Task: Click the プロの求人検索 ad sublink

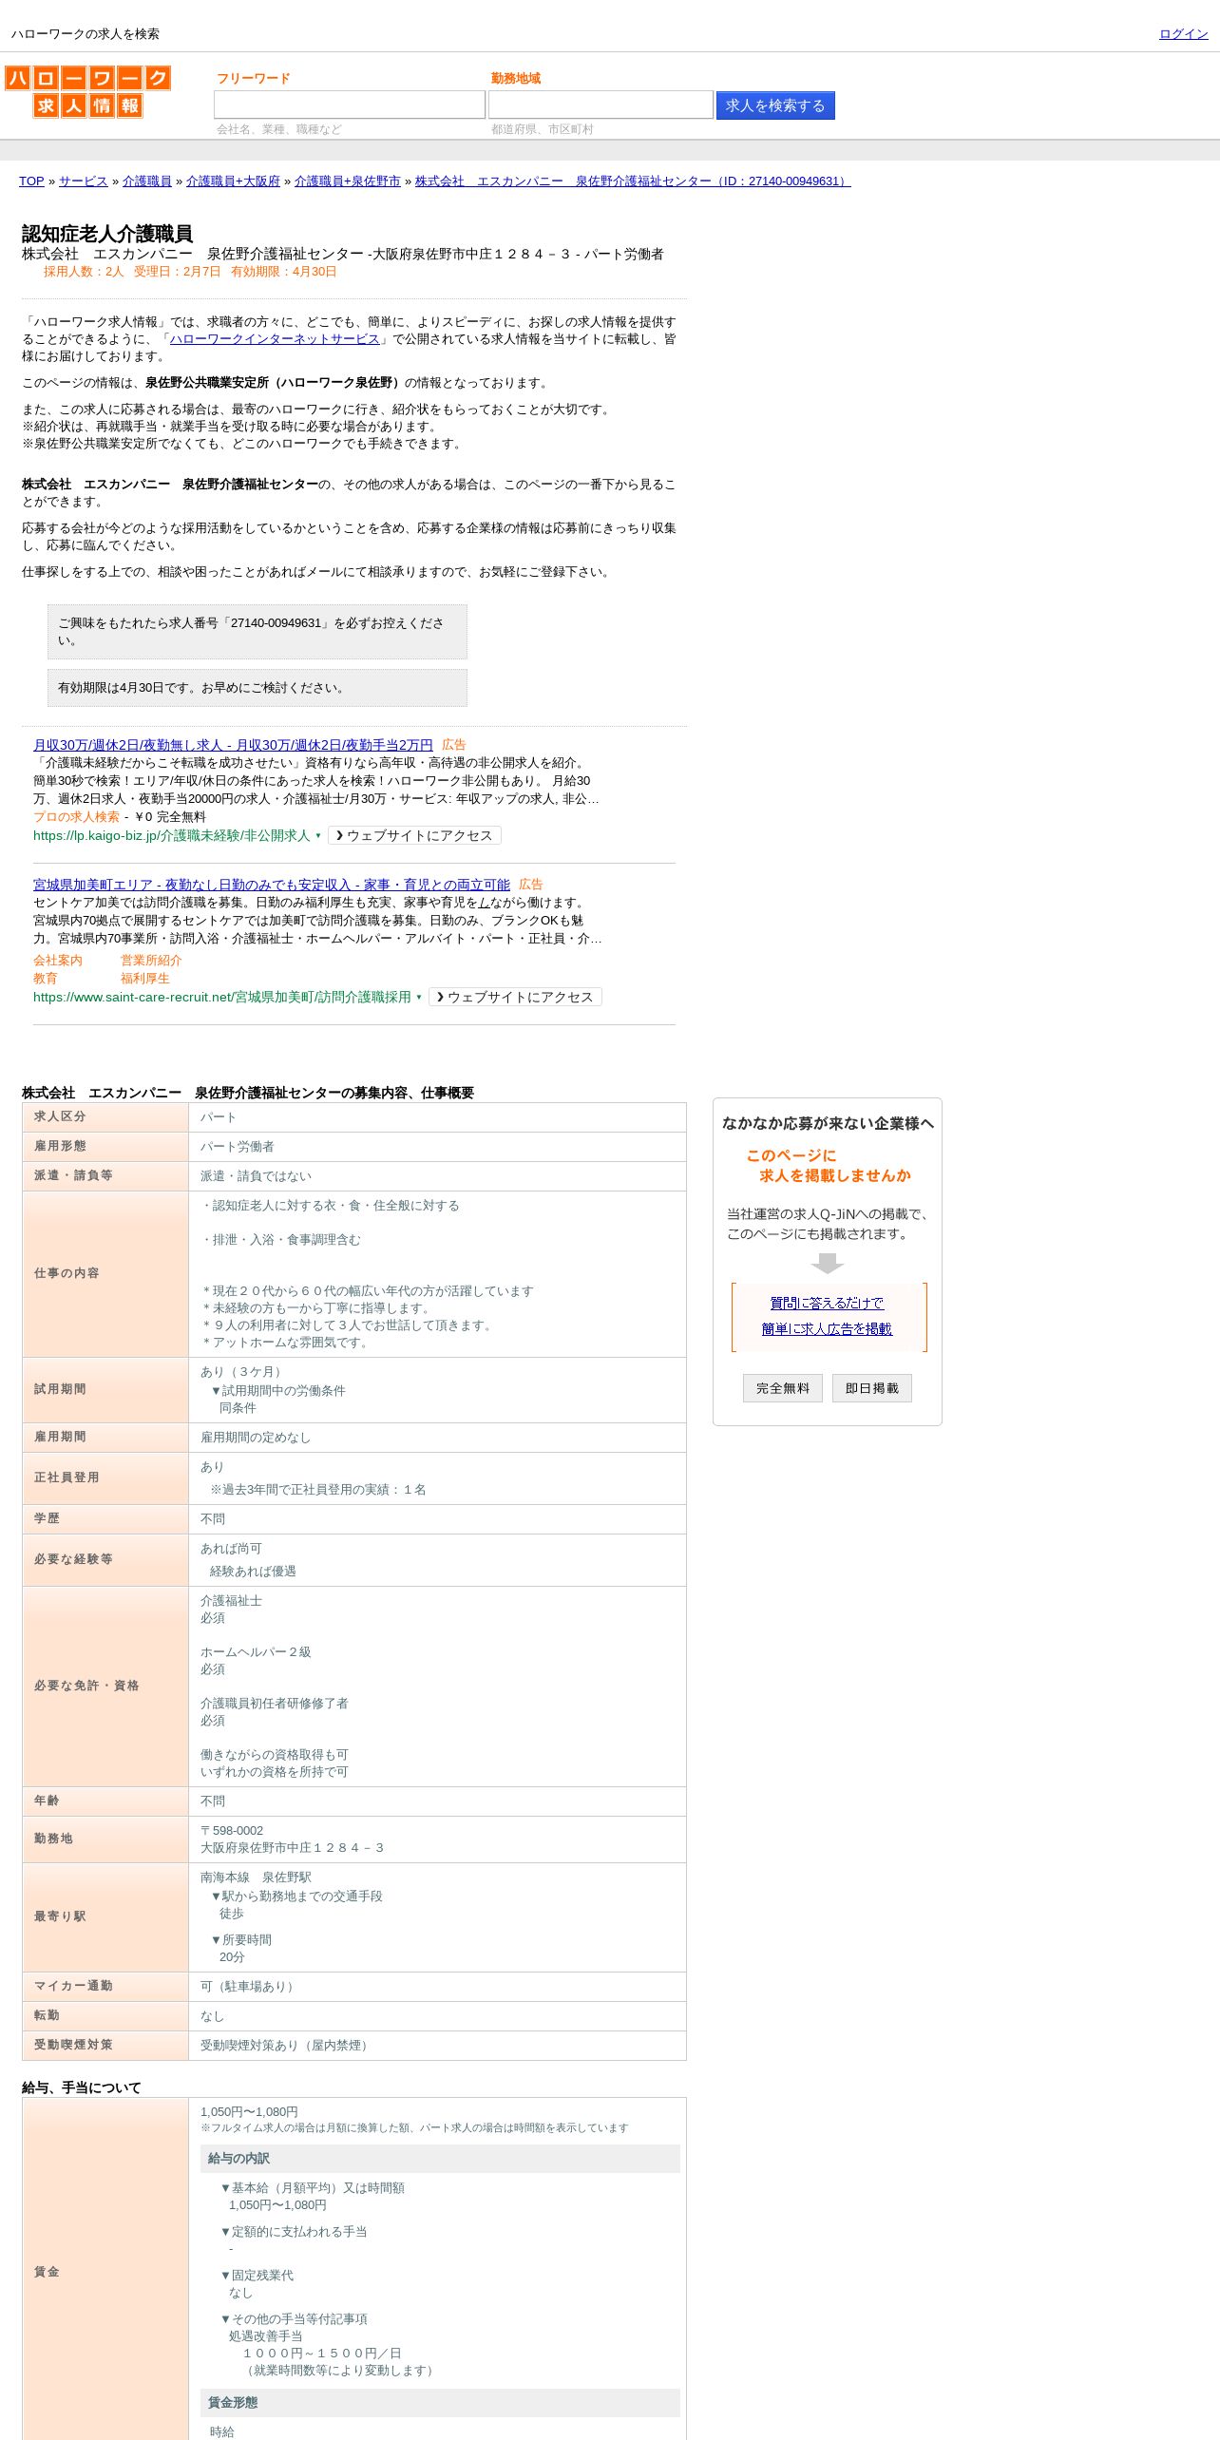Action: coord(76,817)
